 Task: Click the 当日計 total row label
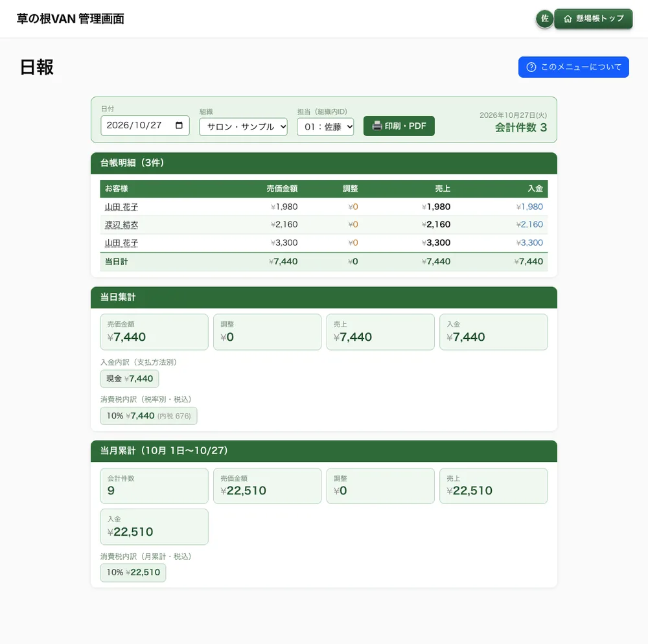click(116, 262)
